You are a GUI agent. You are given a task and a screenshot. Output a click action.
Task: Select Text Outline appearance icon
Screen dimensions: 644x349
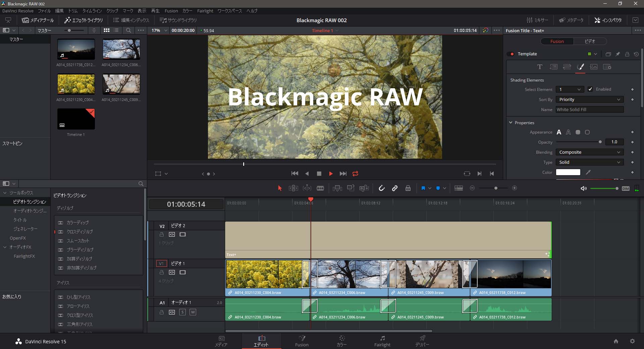(568, 132)
